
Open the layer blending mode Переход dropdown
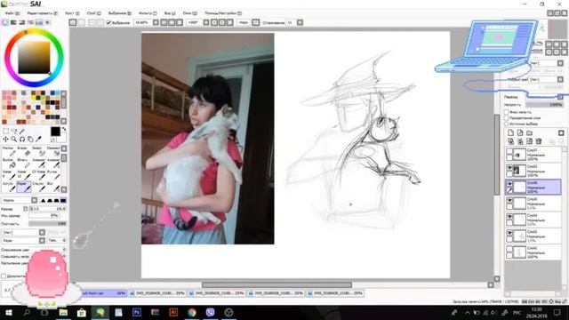click(560, 97)
